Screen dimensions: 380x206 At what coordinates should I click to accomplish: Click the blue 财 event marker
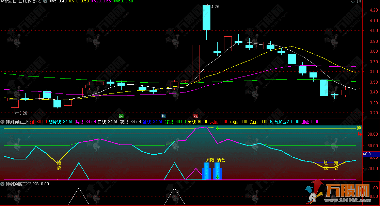tap(163, 116)
